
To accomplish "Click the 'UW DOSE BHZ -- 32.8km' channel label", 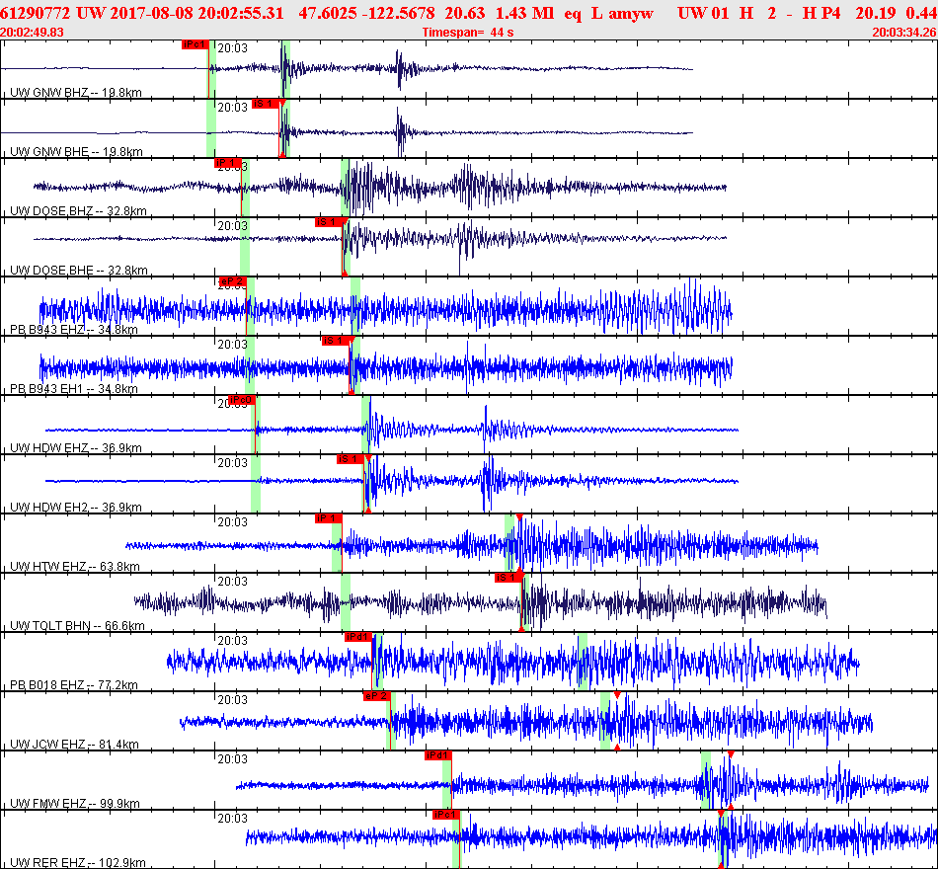I will point(78,210).
